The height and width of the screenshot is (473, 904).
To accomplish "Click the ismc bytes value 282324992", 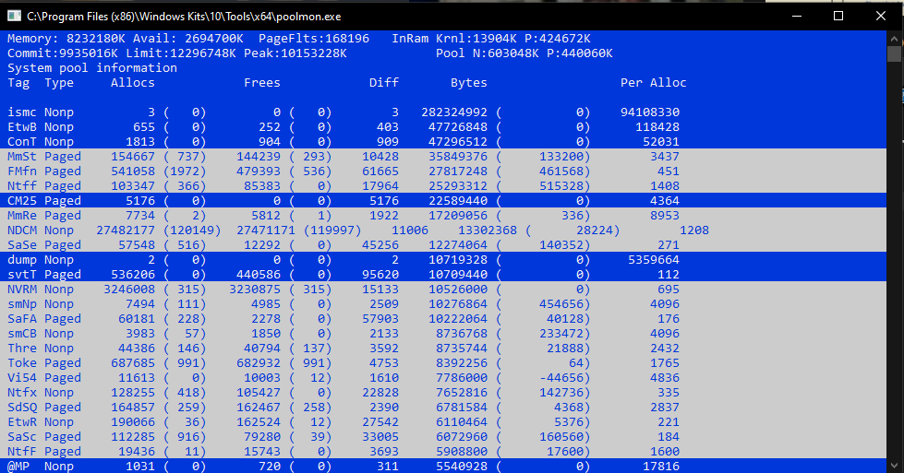I will click(x=454, y=112).
